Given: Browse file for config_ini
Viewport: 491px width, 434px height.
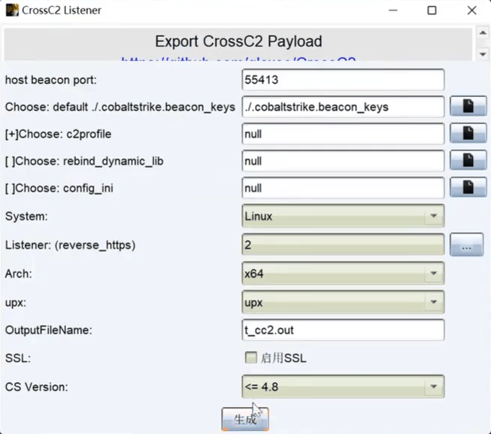Looking at the screenshot, I should pos(468,187).
